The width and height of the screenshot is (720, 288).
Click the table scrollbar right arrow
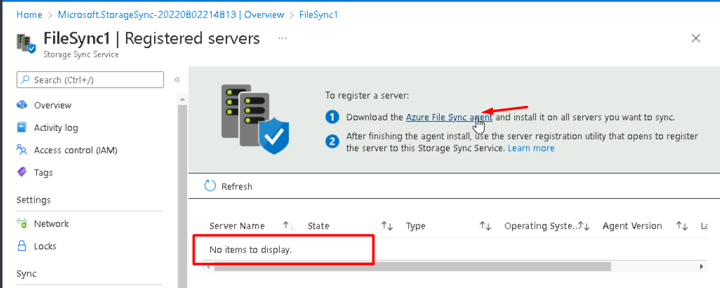point(701,266)
